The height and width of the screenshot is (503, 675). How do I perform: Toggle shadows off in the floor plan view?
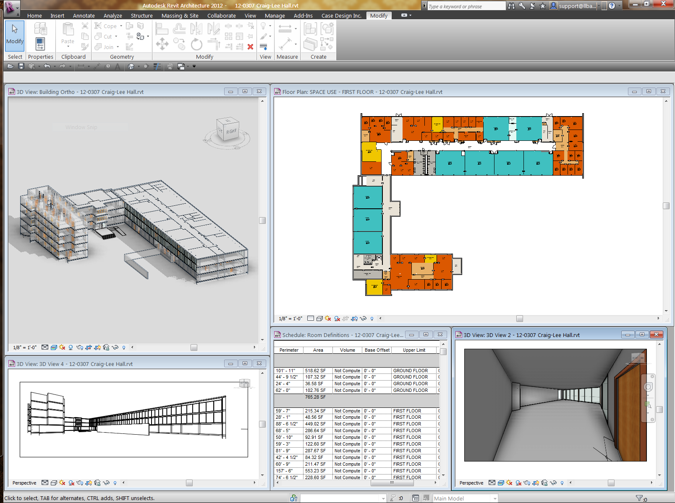328,319
